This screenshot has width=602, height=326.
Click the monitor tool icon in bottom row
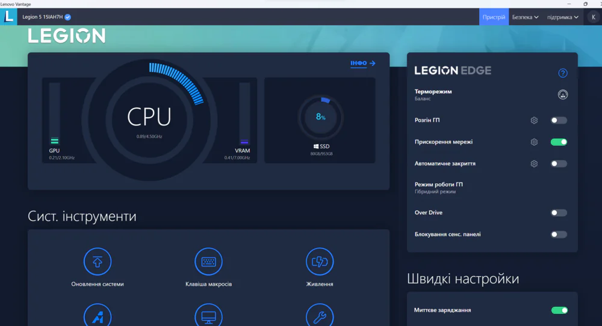[208, 315]
